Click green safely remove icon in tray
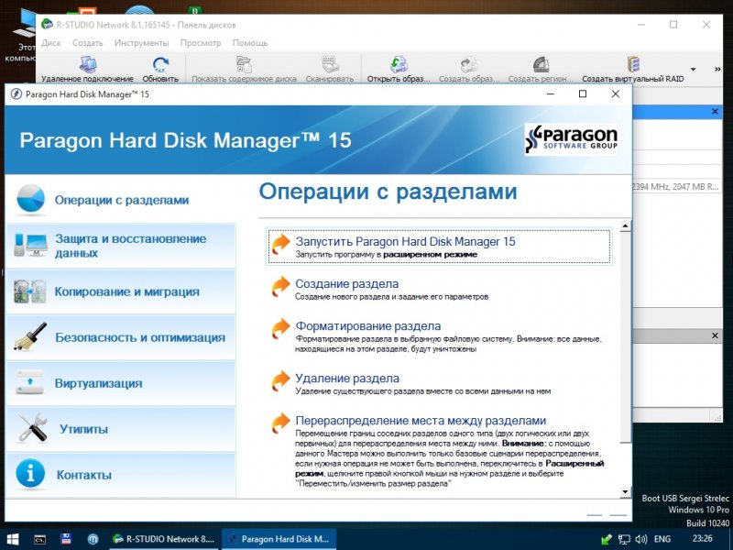733x550 pixels. click(607, 539)
